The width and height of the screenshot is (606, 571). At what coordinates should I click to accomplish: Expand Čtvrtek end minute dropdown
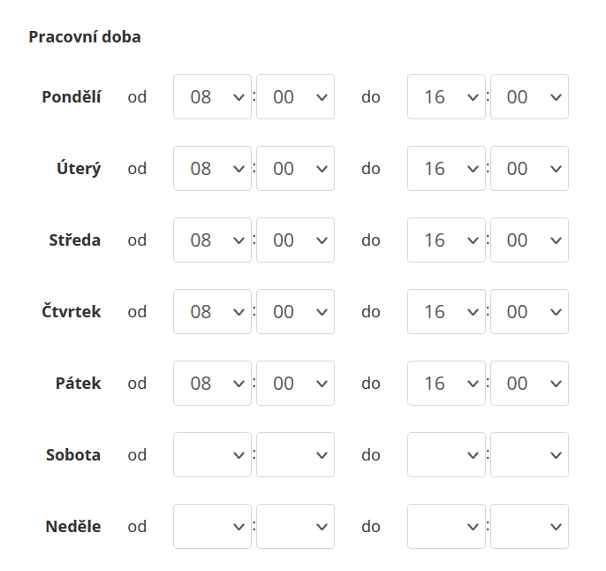coord(529,312)
